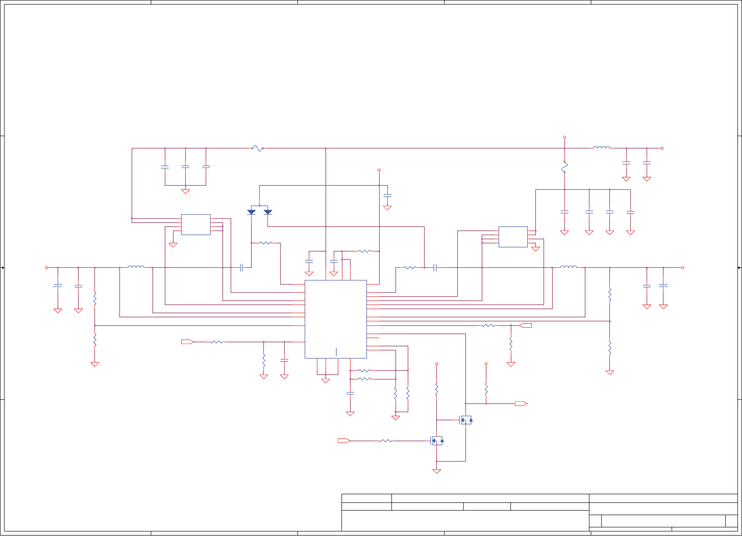The image size is (742, 536).
Task: Click the power terminal circle above the center capacitor
Action: coord(379,170)
